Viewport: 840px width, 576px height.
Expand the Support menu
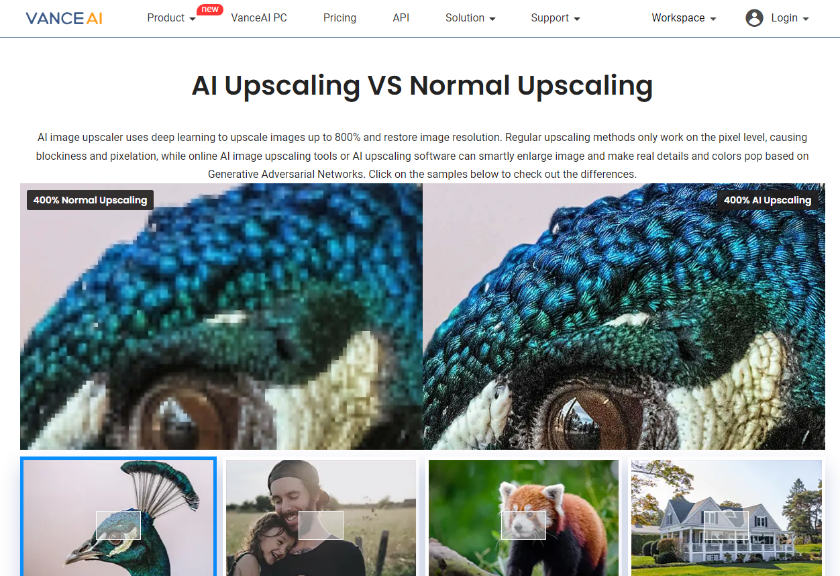tap(556, 18)
